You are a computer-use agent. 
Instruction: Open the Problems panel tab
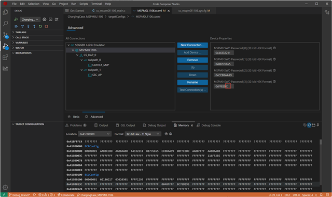pyautogui.click(x=76, y=125)
